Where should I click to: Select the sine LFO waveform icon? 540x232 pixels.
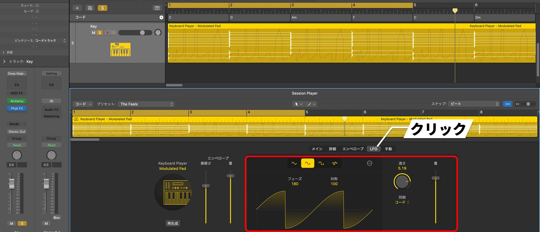(308, 163)
